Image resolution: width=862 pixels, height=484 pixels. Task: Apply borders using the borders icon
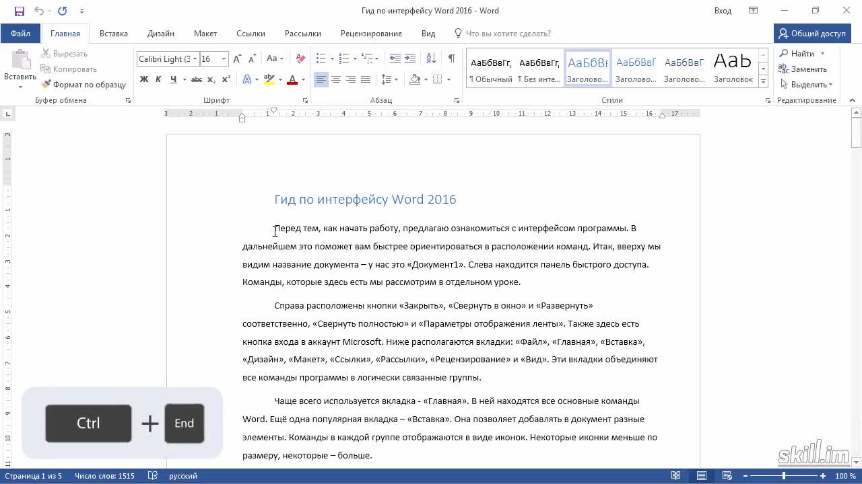tap(438, 79)
